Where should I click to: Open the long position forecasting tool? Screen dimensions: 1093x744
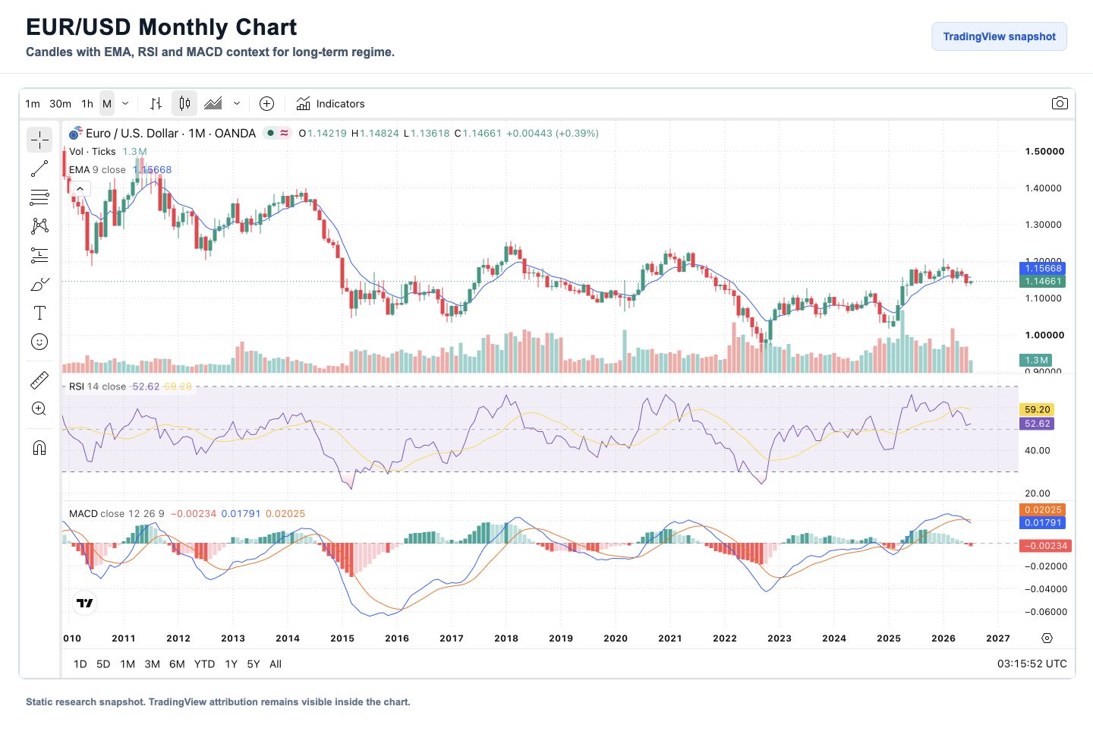pyautogui.click(x=39, y=255)
